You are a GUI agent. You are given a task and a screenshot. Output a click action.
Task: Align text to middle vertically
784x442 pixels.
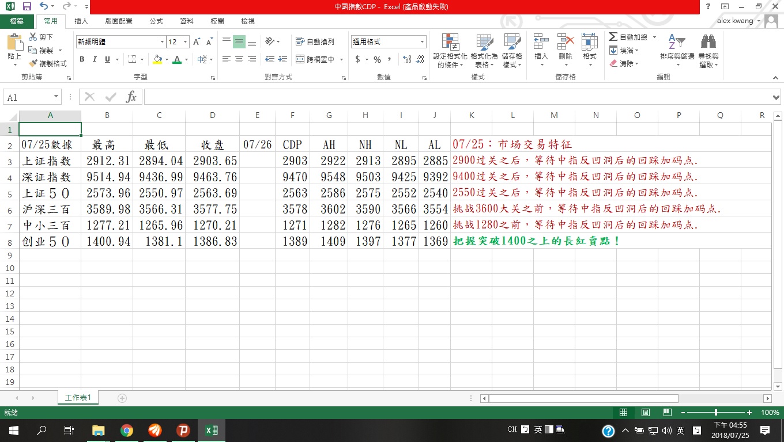coord(239,42)
